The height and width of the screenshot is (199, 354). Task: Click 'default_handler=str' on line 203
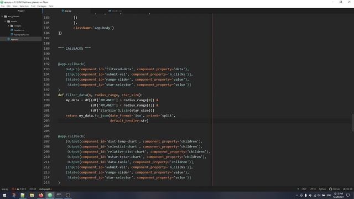pos(129,121)
